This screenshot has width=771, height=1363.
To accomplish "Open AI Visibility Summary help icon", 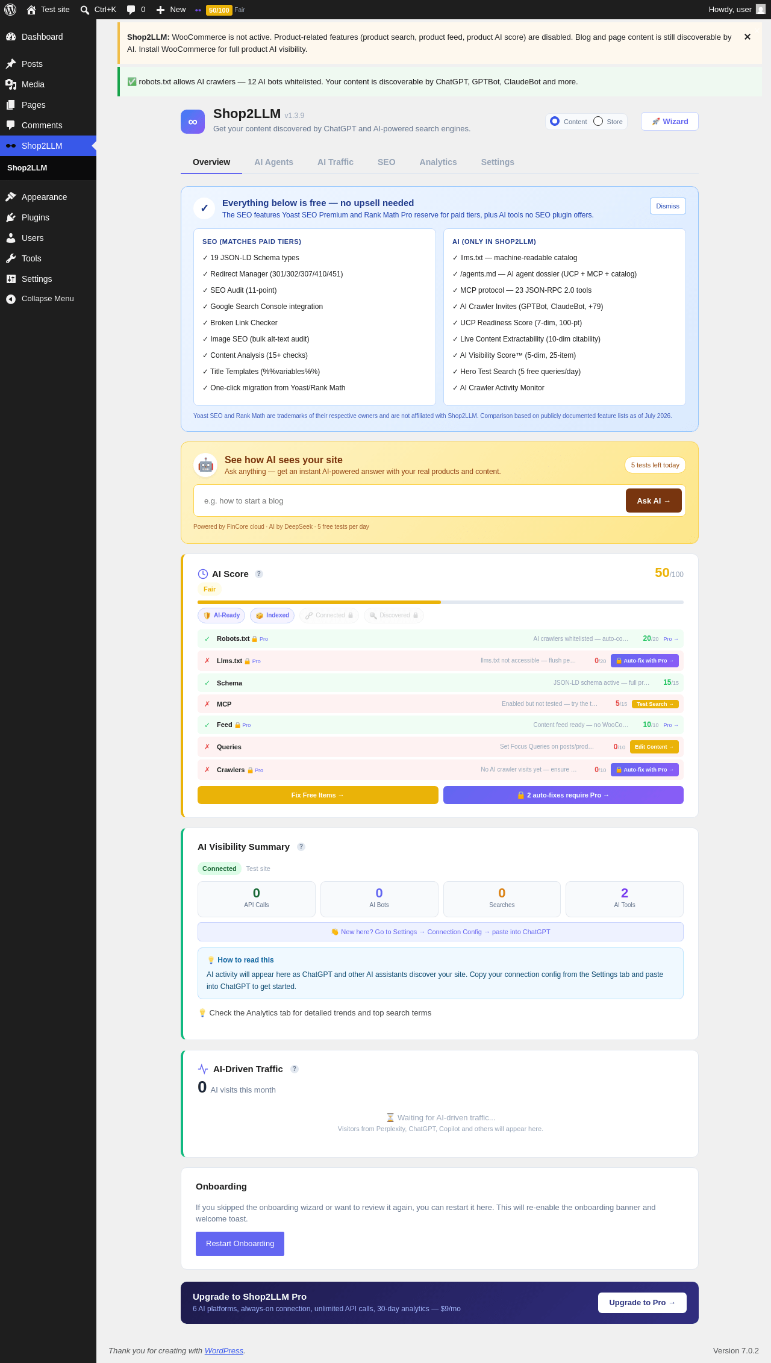I will click(x=301, y=847).
